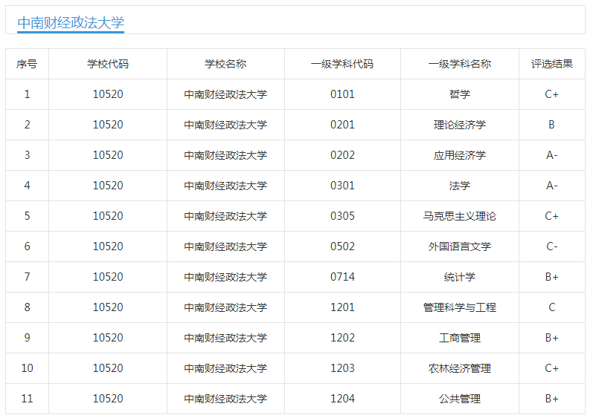Click row number 1 in 序号 column
Viewport: 593px width, 418px height.
tap(27, 94)
